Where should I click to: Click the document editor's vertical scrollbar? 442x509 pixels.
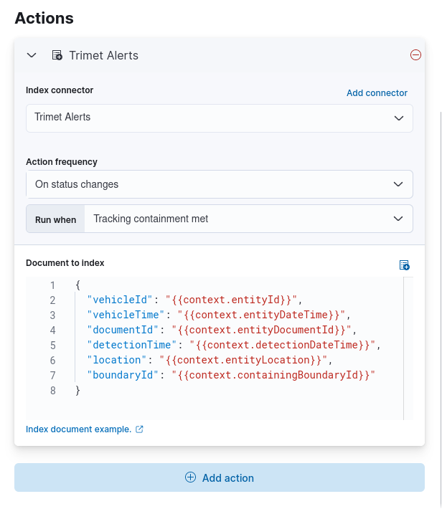(408, 348)
